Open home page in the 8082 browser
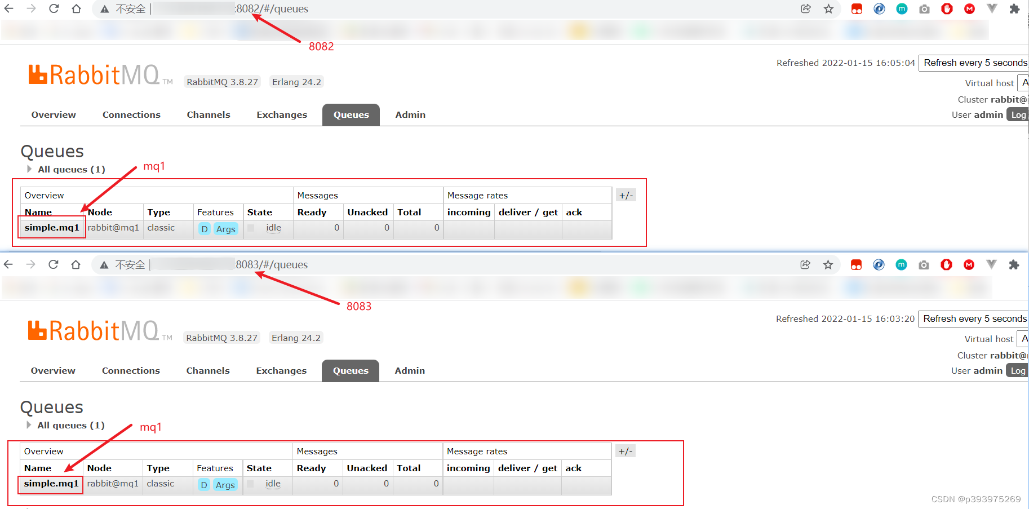Image resolution: width=1029 pixels, height=509 pixels. [76, 9]
